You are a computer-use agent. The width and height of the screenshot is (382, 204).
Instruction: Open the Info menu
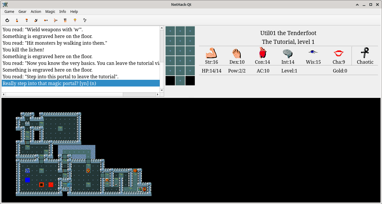63,12
